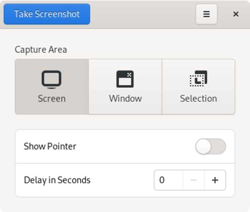The image size is (250, 212).
Task: Click the monitor icon for Screen capture
Action: [x=52, y=79]
